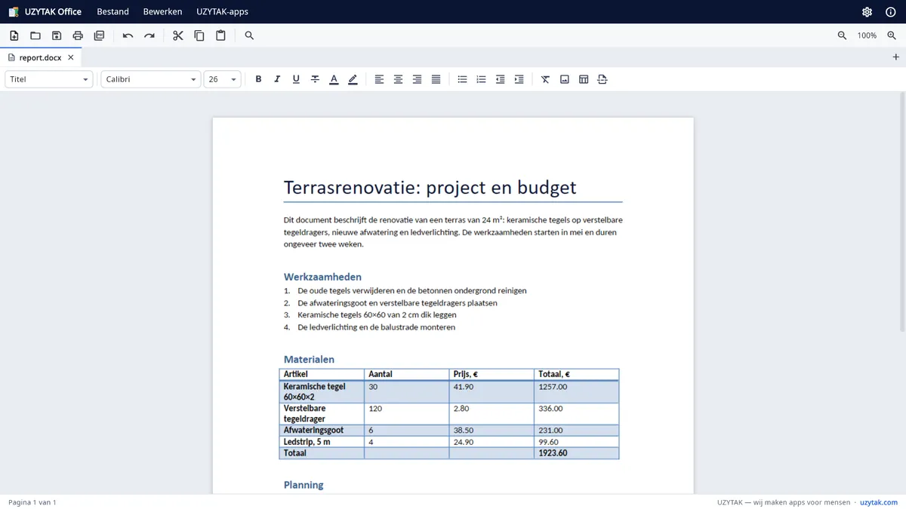The width and height of the screenshot is (906, 509).
Task: Open the uzytak.com link
Action: tap(879, 502)
